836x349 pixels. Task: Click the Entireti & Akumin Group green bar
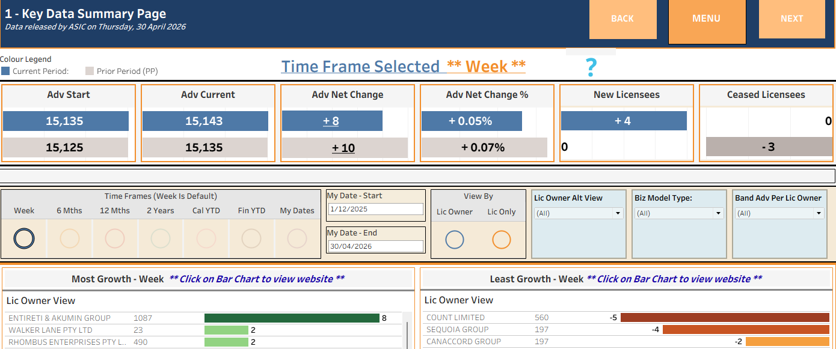coord(292,318)
